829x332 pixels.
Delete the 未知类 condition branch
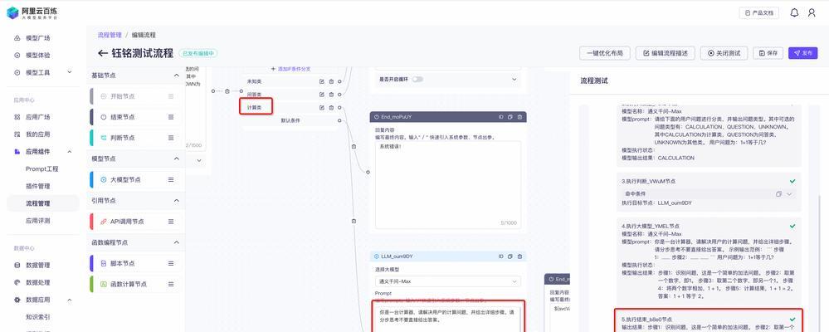[x=331, y=81]
